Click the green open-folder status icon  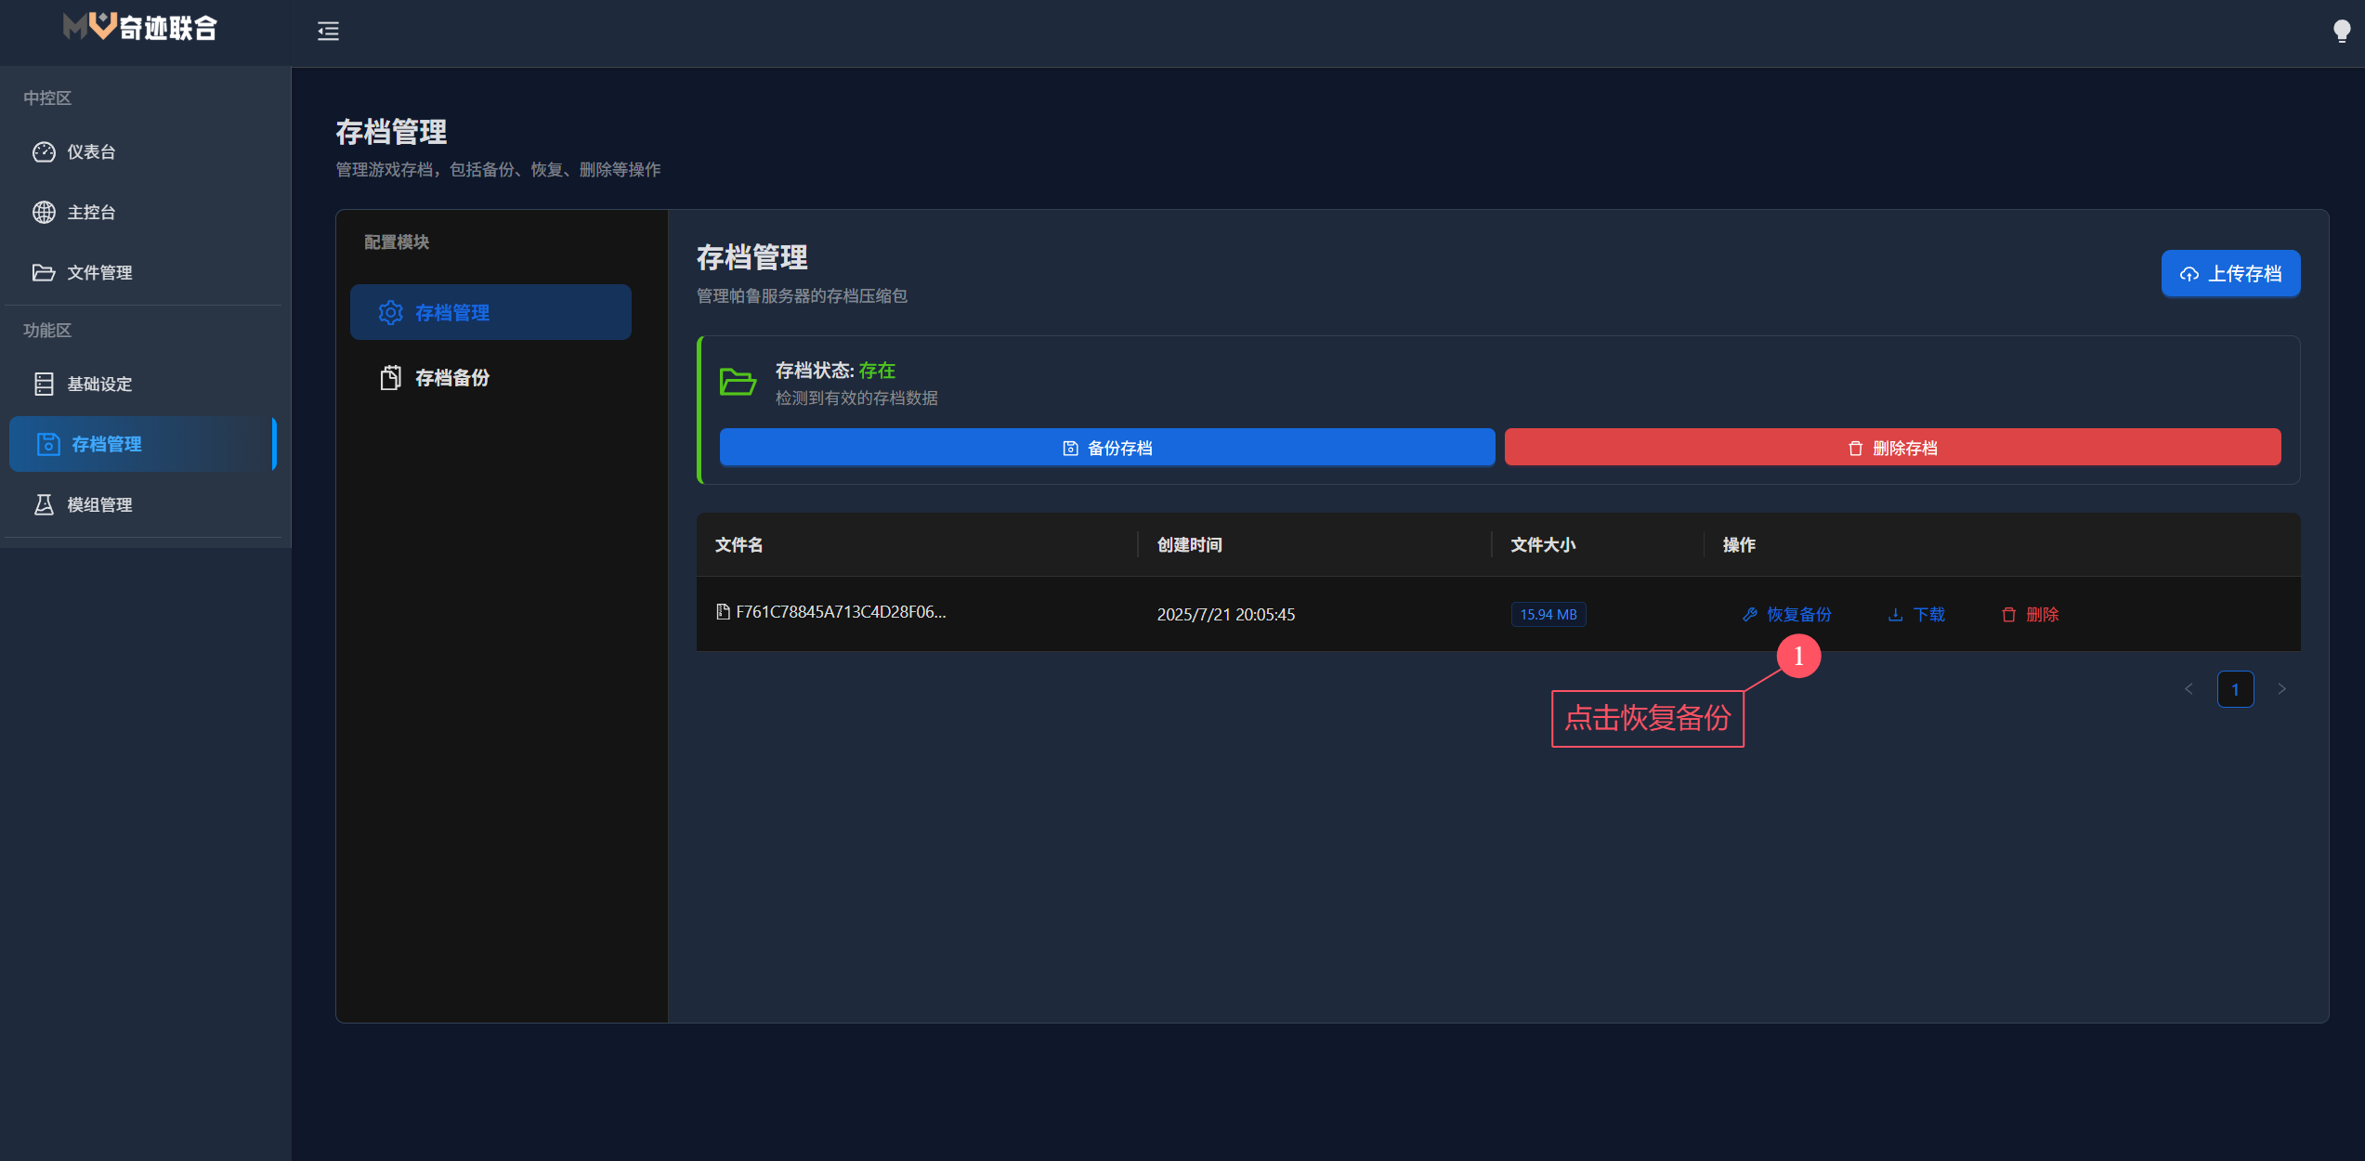(x=738, y=383)
